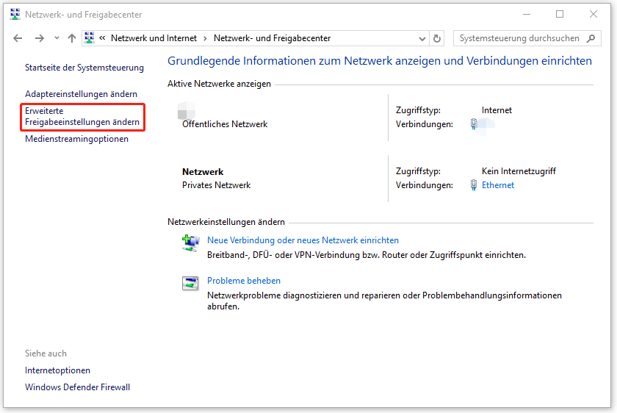Select the 'Privates Netzwerk' label

click(x=217, y=185)
